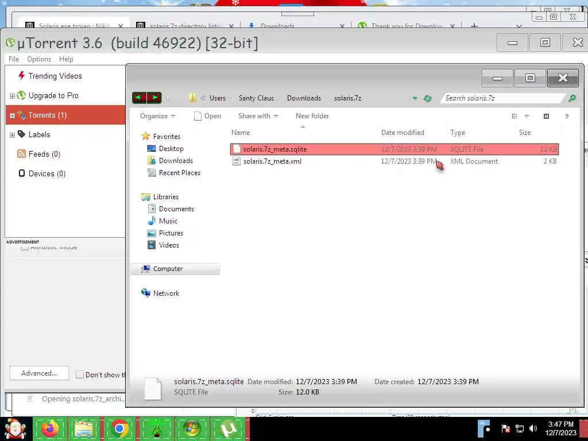
Task: Select Torrents (1) in the sidebar
Action: click(65, 115)
